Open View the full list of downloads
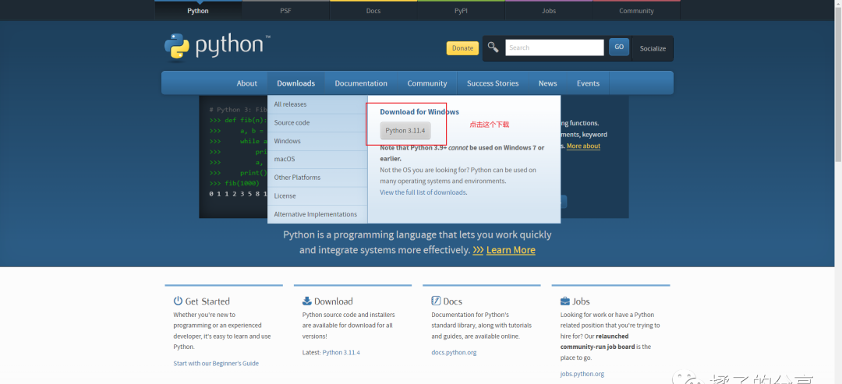 (x=423, y=192)
